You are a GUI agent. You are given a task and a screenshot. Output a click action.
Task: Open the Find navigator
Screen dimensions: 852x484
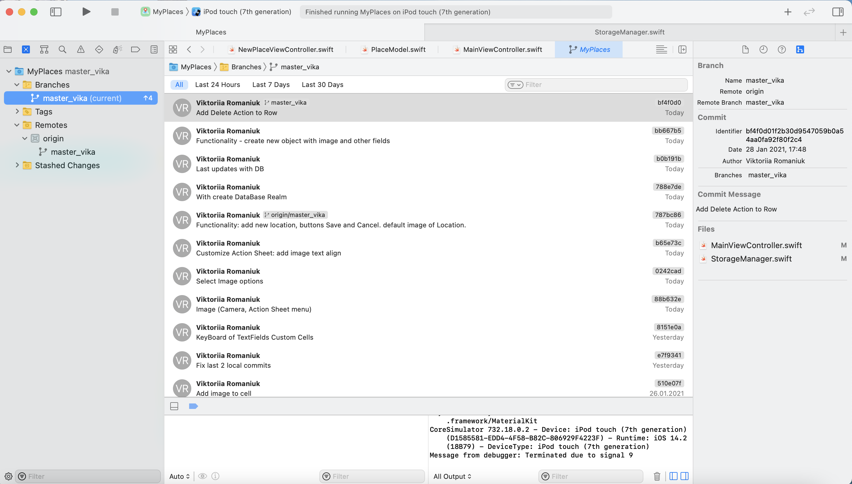tap(63, 49)
